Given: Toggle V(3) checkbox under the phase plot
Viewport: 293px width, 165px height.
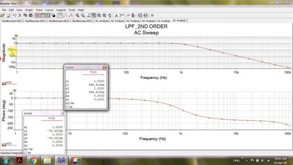Looking at the screenshot, I should [x=4, y=145].
